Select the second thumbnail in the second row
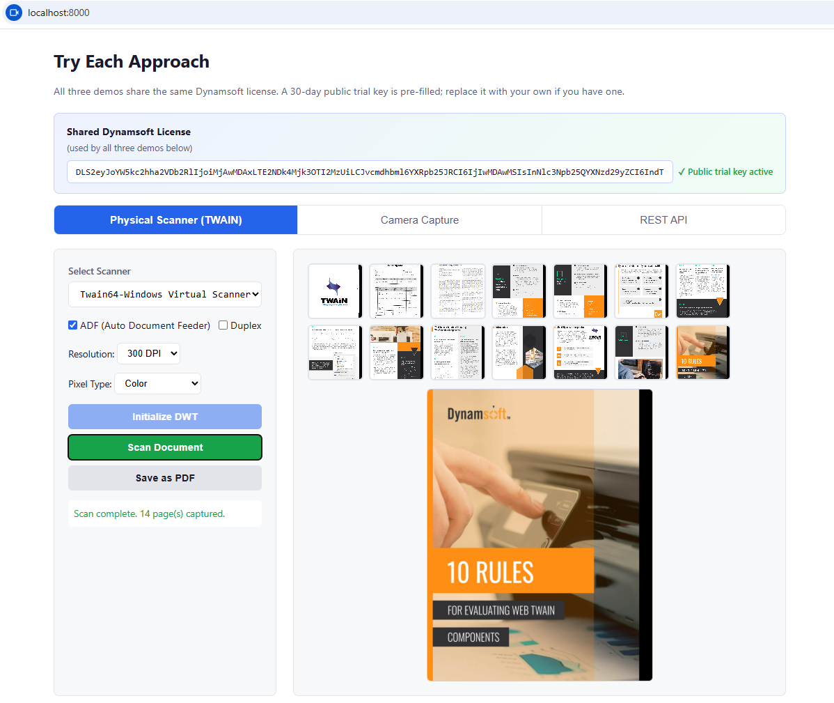Viewport: 834px width, 703px height. [x=396, y=353]
